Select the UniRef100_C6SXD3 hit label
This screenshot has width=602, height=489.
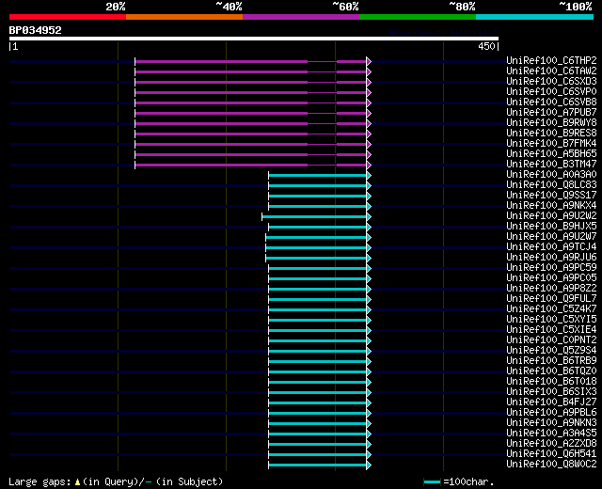[x=551, y=82]
